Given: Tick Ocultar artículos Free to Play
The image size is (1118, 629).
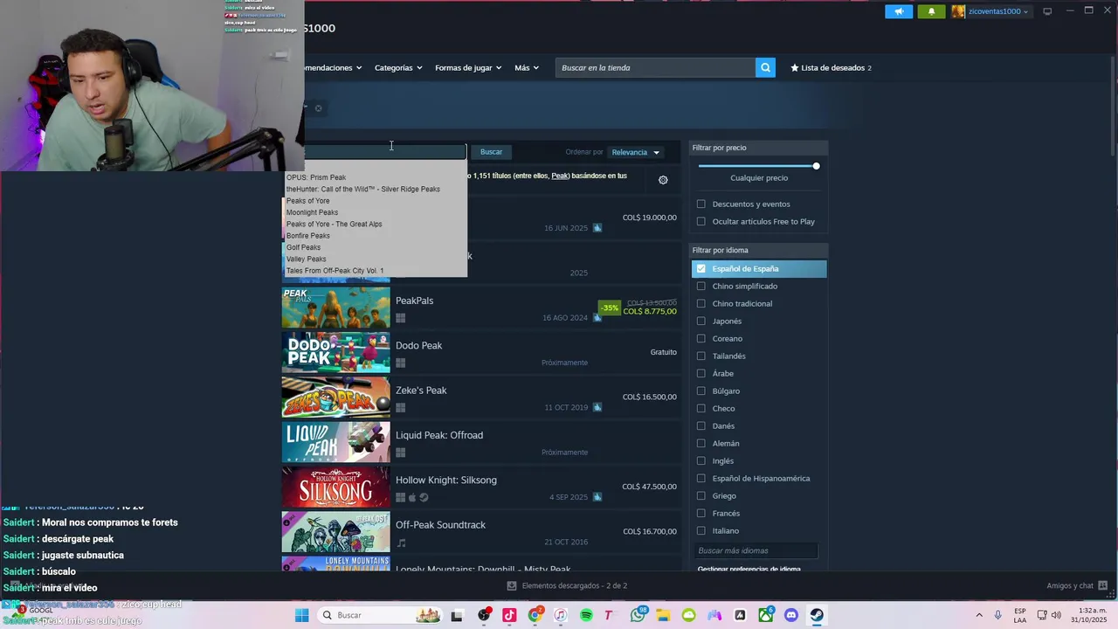Looking at the screenshot, I should (x=700, y=221).
